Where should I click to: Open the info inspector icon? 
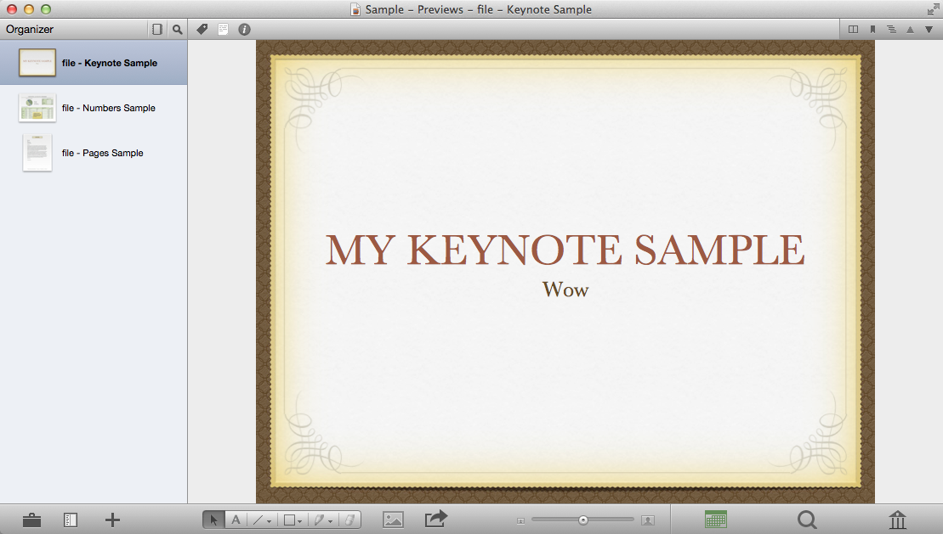click(244, 29)
